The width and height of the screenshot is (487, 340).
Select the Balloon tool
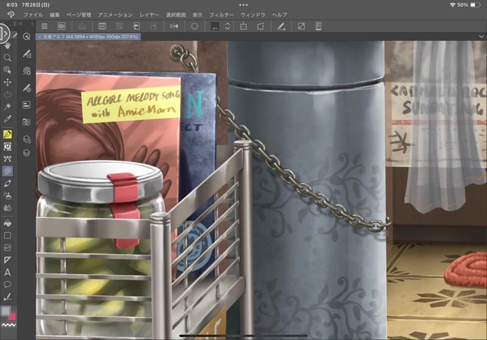coord(7,285)
